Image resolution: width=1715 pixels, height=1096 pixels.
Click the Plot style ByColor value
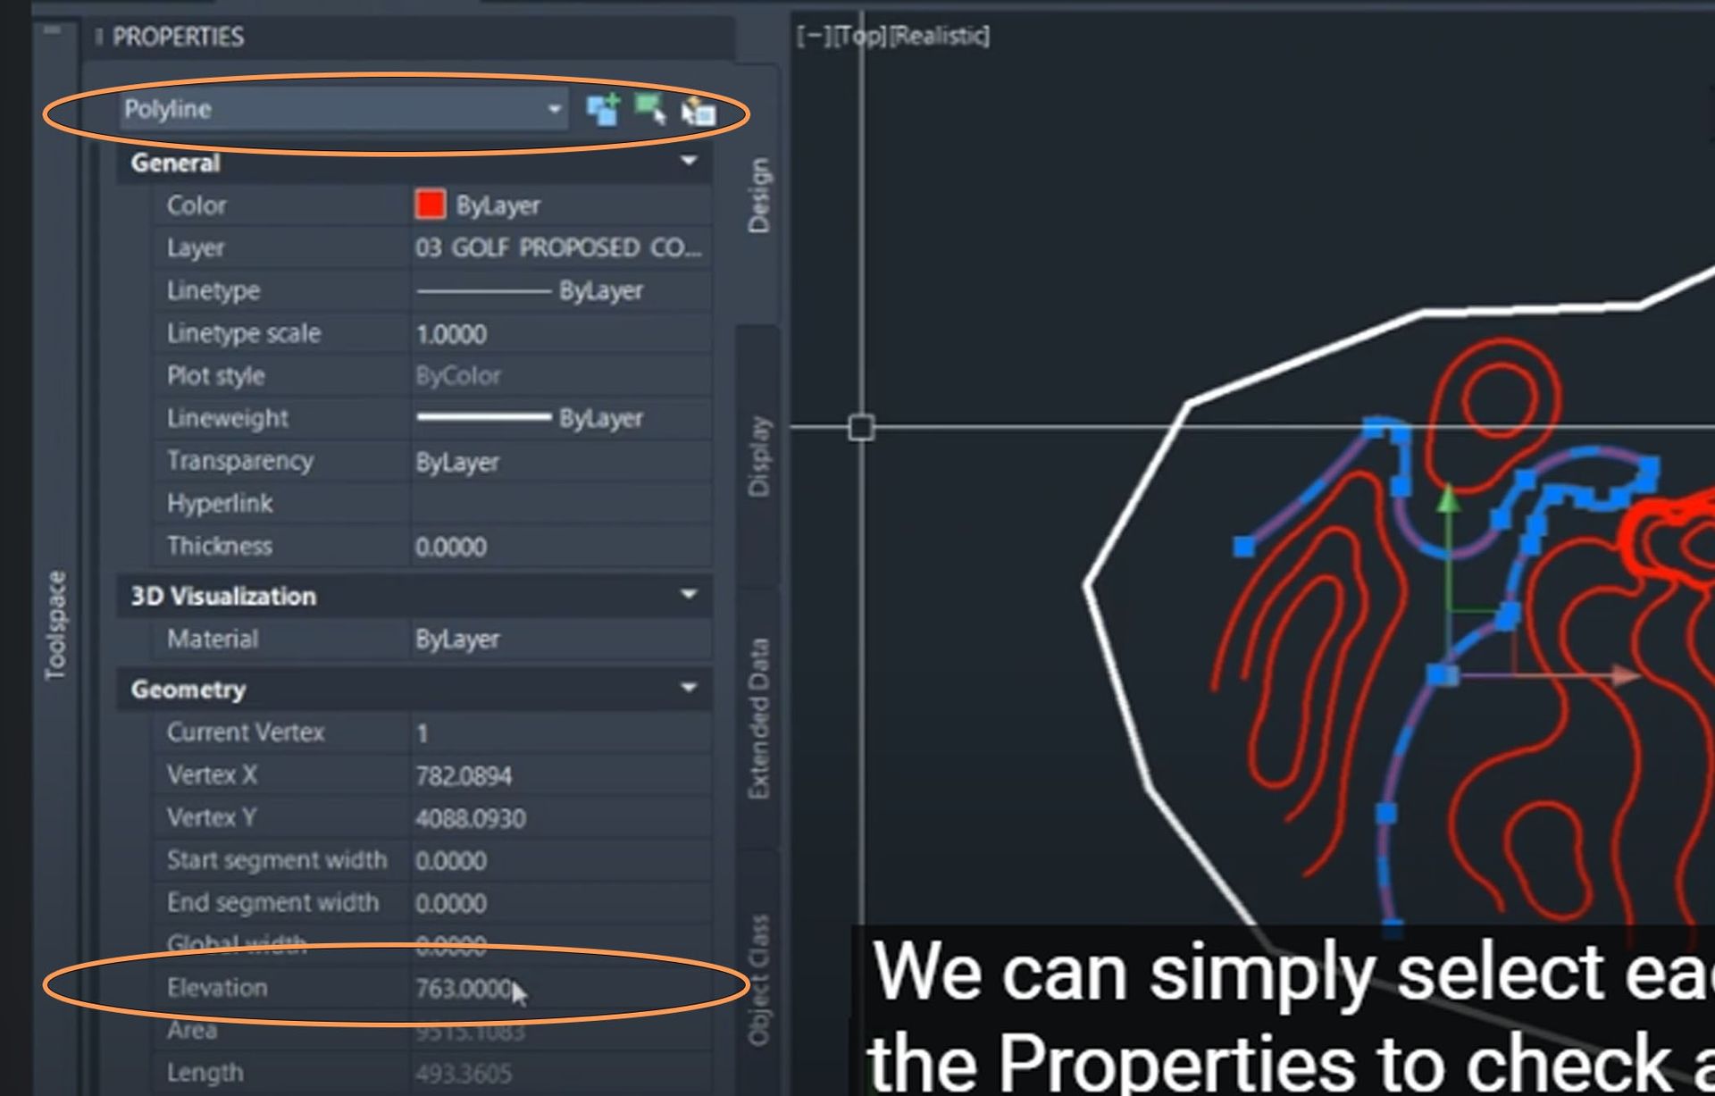tap(560, 376)
